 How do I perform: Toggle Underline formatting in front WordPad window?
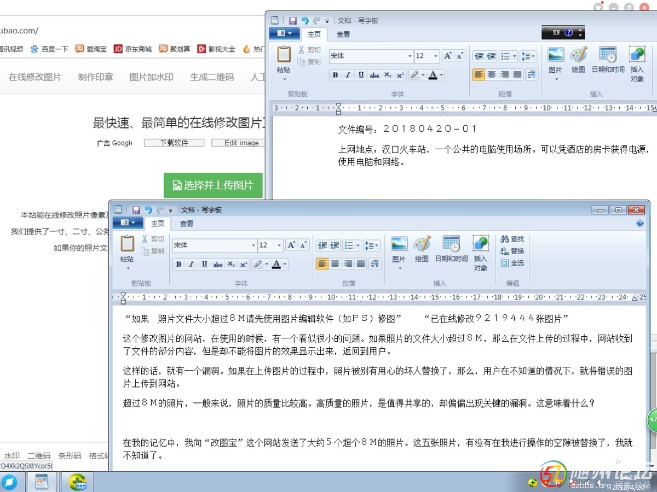(x=204, y=265)
